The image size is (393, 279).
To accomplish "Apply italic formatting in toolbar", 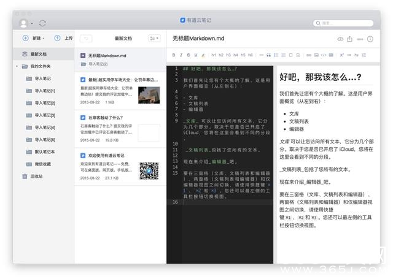I will 182,55.
